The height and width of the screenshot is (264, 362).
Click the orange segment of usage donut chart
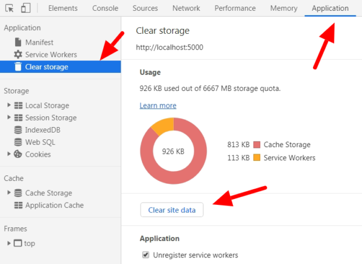pyautogui.click(x=163, y=125)
